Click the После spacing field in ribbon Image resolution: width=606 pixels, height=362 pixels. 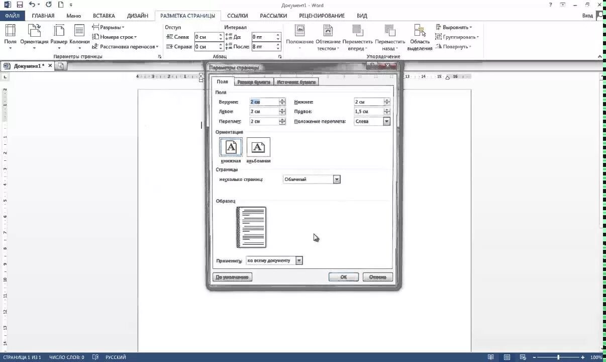coord(263,46)
